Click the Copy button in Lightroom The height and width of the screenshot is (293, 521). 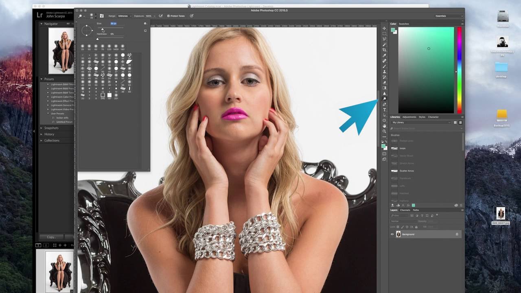[x=51, y=237]
